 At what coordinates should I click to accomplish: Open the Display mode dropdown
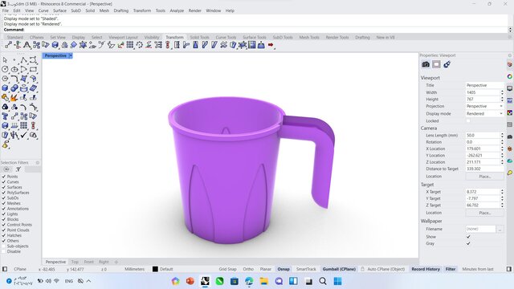(484, 113)
